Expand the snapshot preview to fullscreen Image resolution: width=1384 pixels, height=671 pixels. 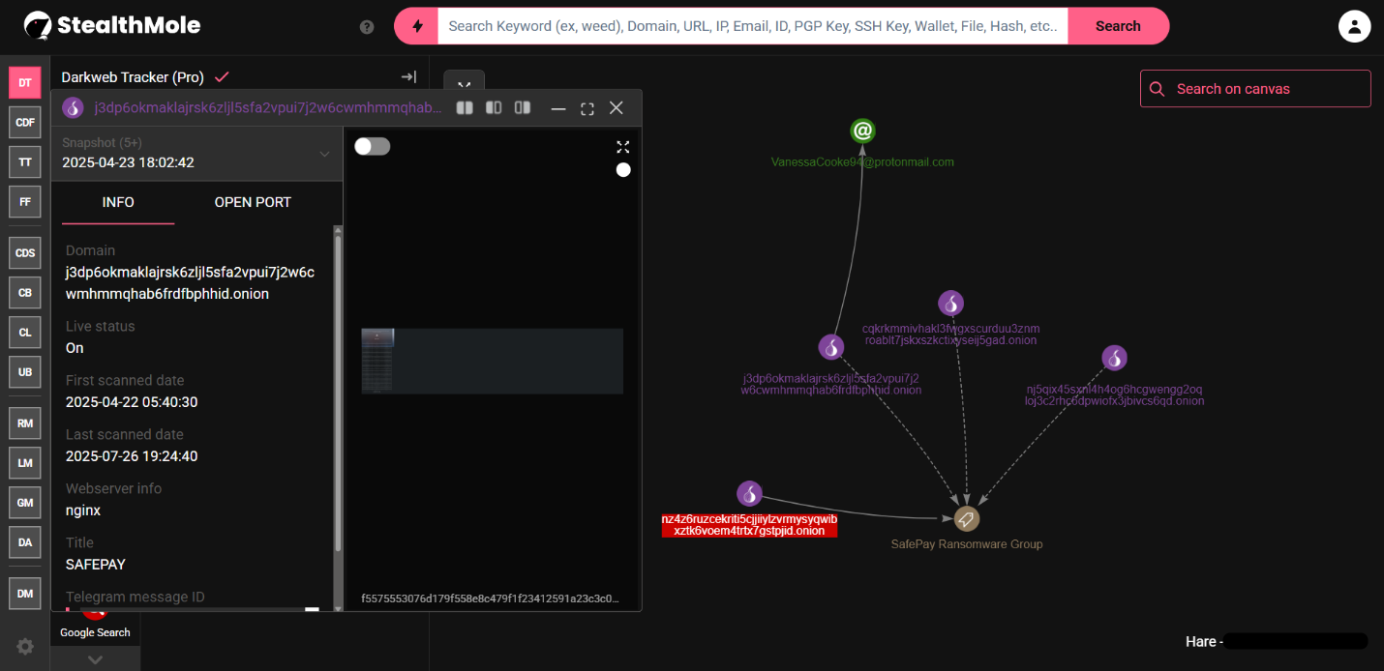(x=623, y=147)
